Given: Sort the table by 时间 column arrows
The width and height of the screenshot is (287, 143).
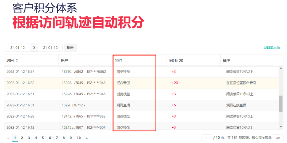Looking at the screenshot, I should pyautogui.click(x=17, y=61).
